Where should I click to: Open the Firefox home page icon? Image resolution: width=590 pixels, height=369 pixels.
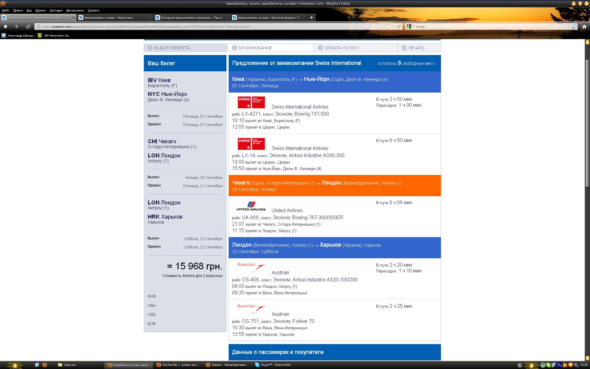pos(584,27)
